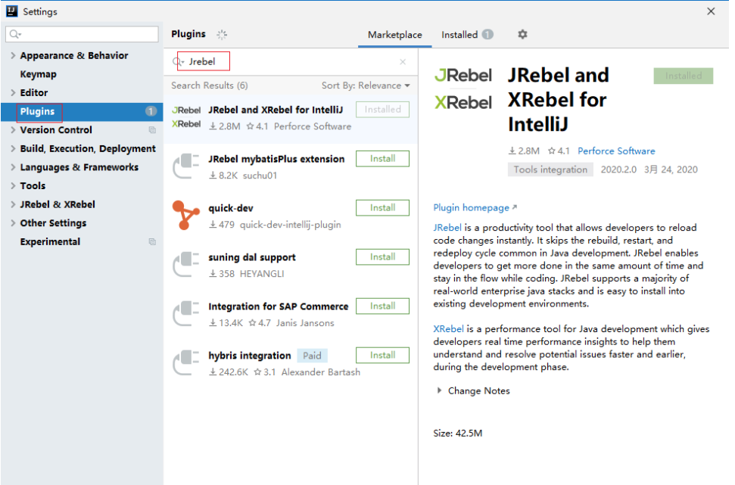
Task: Open Perforce Software vendor link in details
Action: (616, 151)
